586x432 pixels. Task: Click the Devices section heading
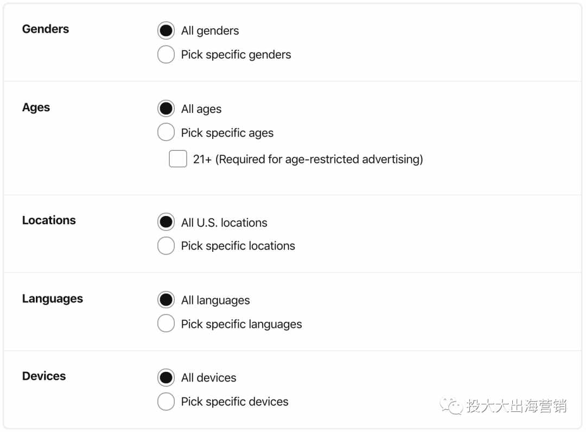44,376
